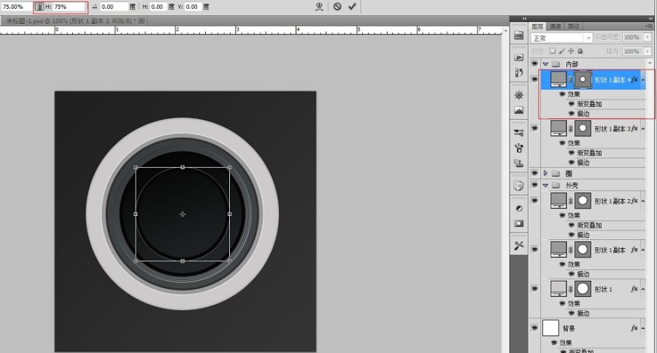Viewport: 657px width, 353px height.
Task: Click the fx icon on 背景 layer
Action: pos(634,328)
